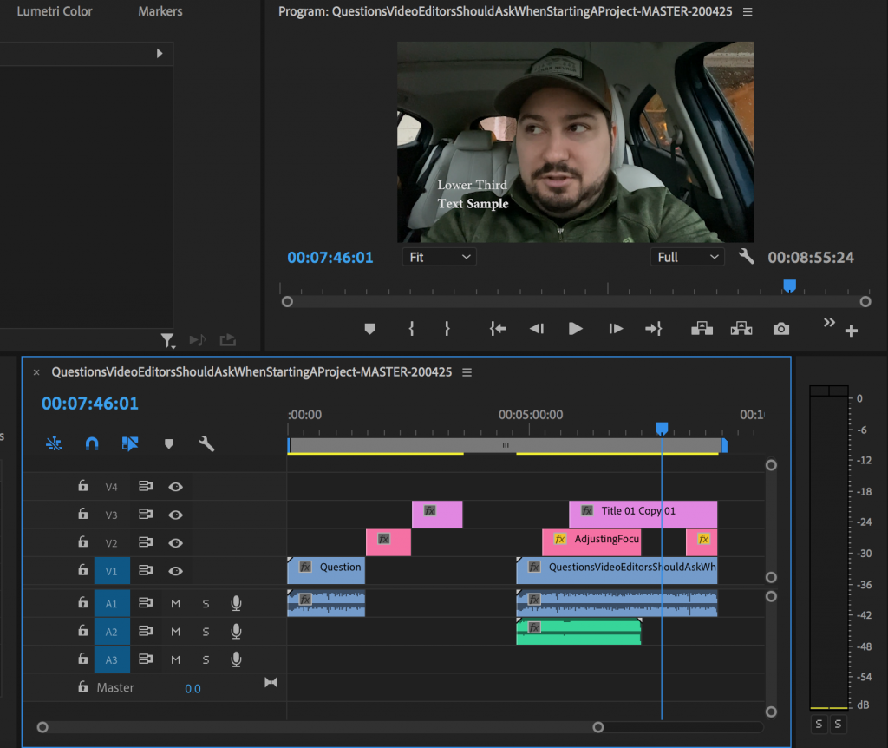Click the timeline ruler playhead
Viewport: 888px width, 748px height.
(662, 428)
